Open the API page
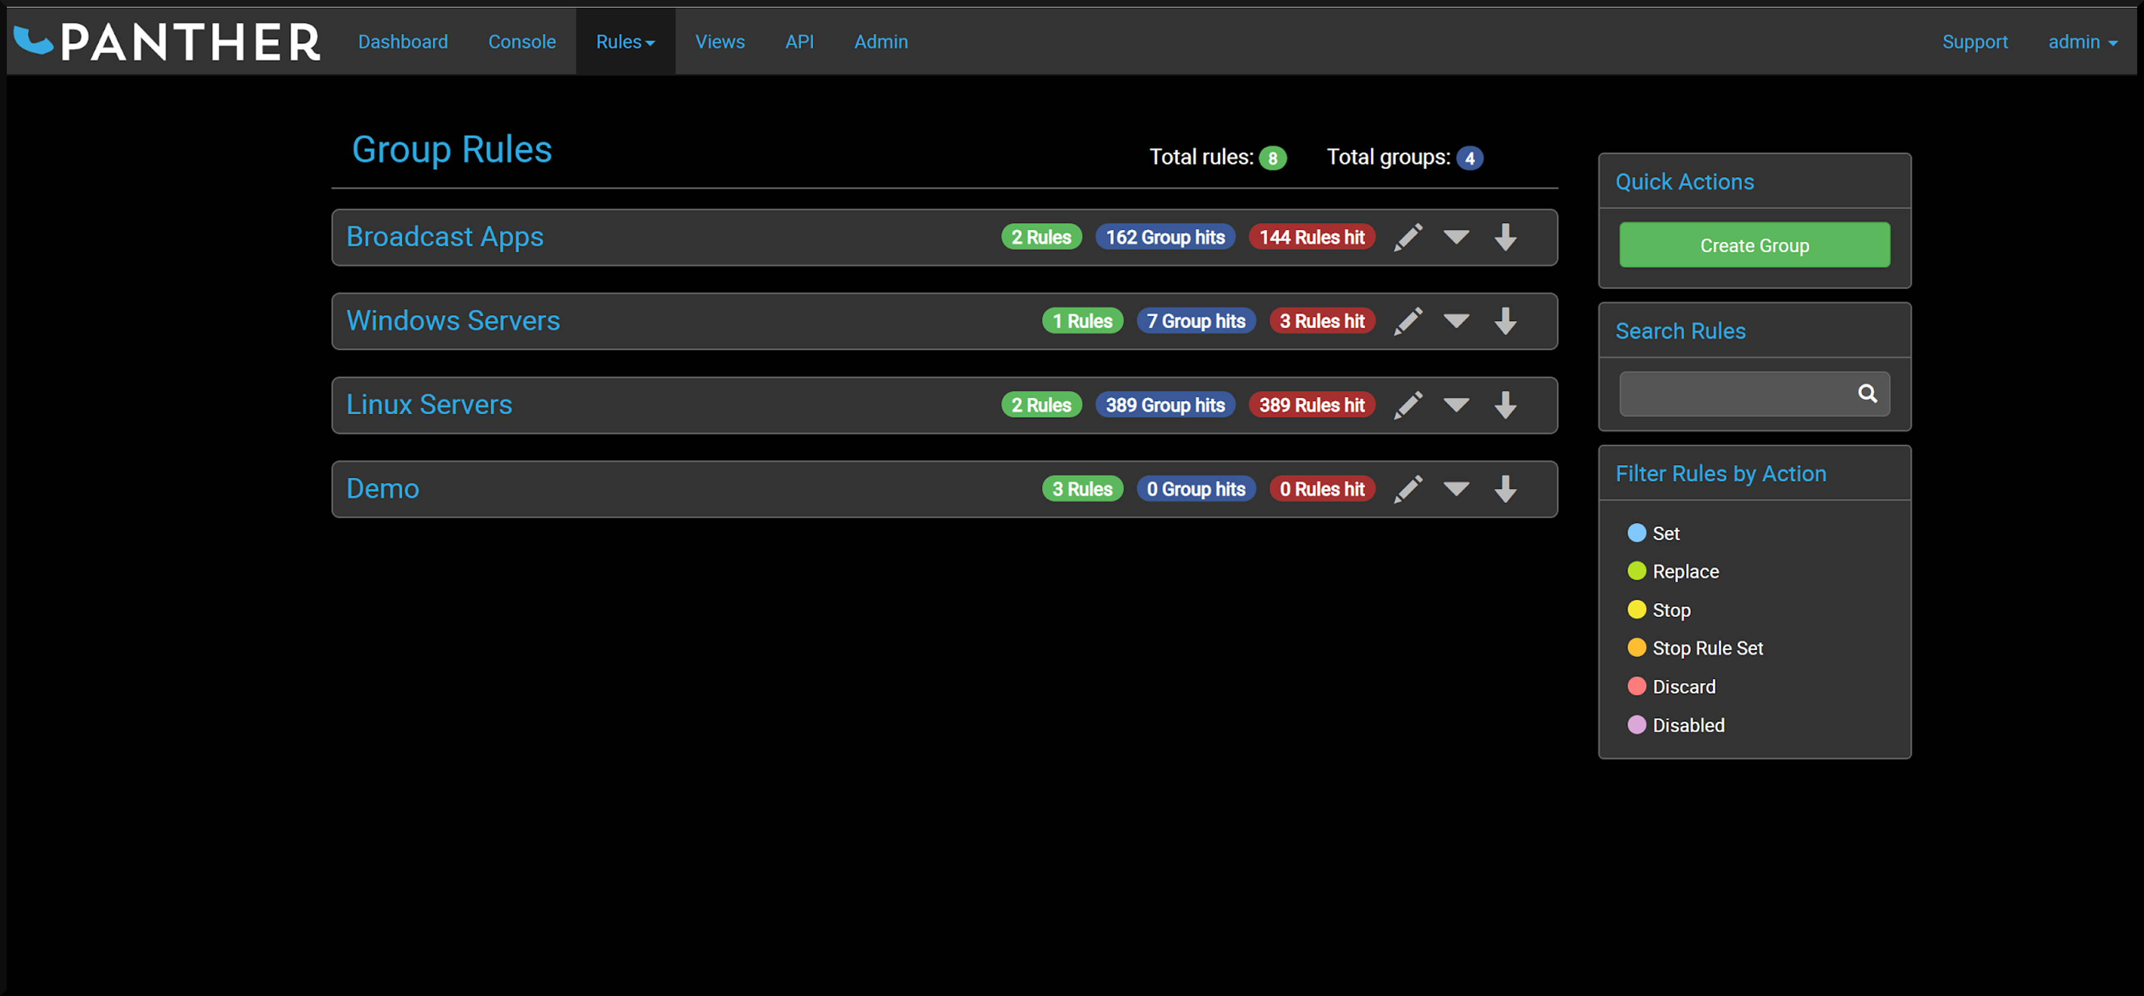 click(799, 41)
